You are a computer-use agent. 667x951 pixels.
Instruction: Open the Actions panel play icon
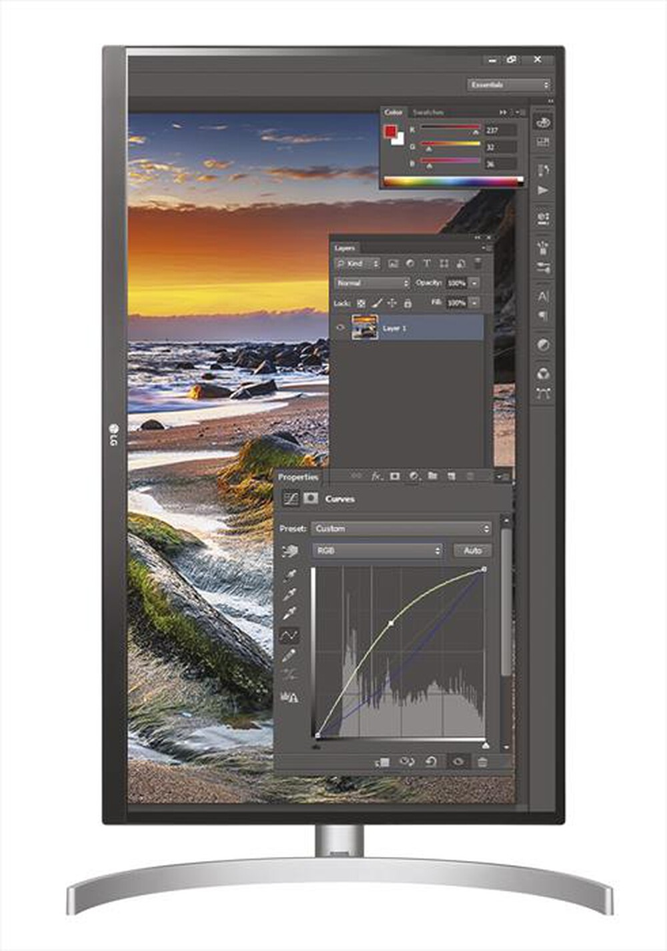[x=543, y=191]
